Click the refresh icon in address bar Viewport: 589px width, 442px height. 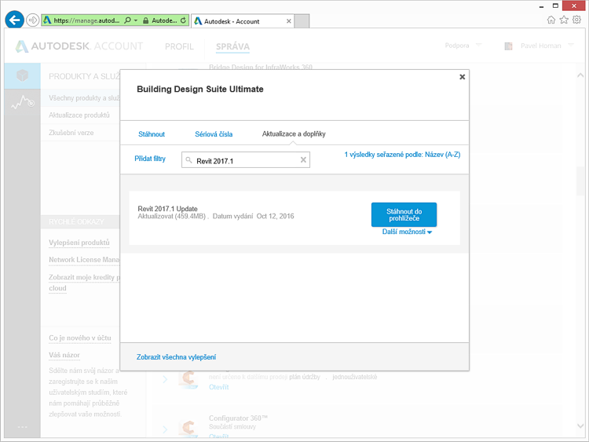point(183,20)
